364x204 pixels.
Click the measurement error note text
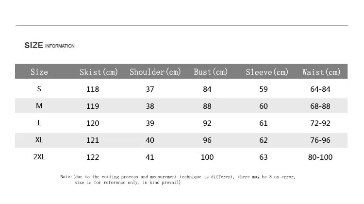point(178,180)
